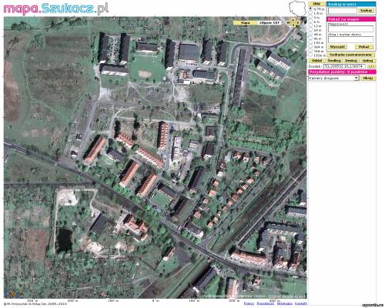This screenshot has height=308, width=385.
Task: Click the Wyczyść clear button
Action: tap(337, 47)
